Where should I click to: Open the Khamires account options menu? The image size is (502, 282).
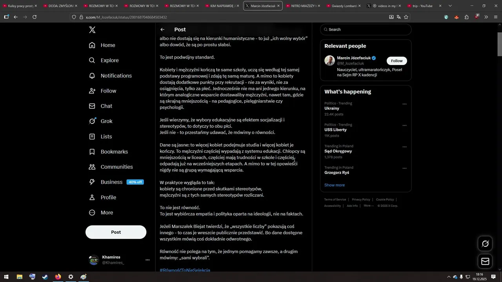147,260
